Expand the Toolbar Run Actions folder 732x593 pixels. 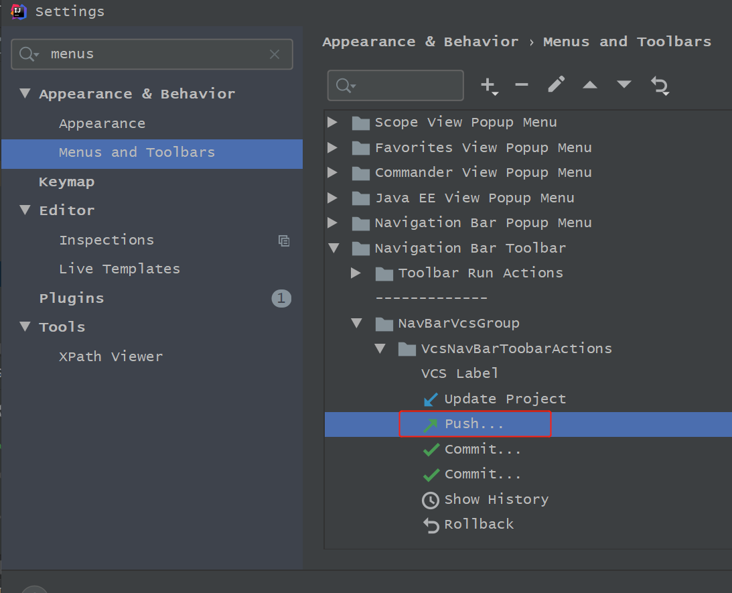point(356,273)
